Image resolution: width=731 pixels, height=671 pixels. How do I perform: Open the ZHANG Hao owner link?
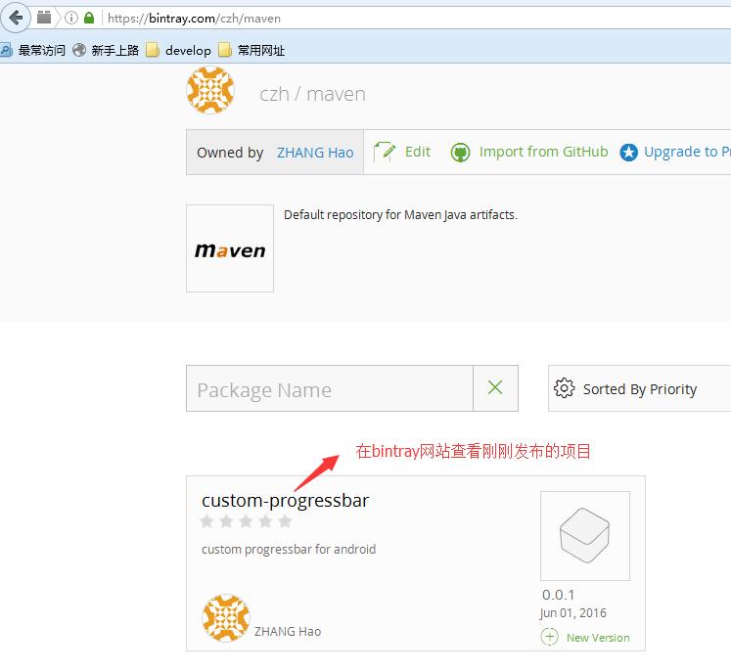point(315,153)
